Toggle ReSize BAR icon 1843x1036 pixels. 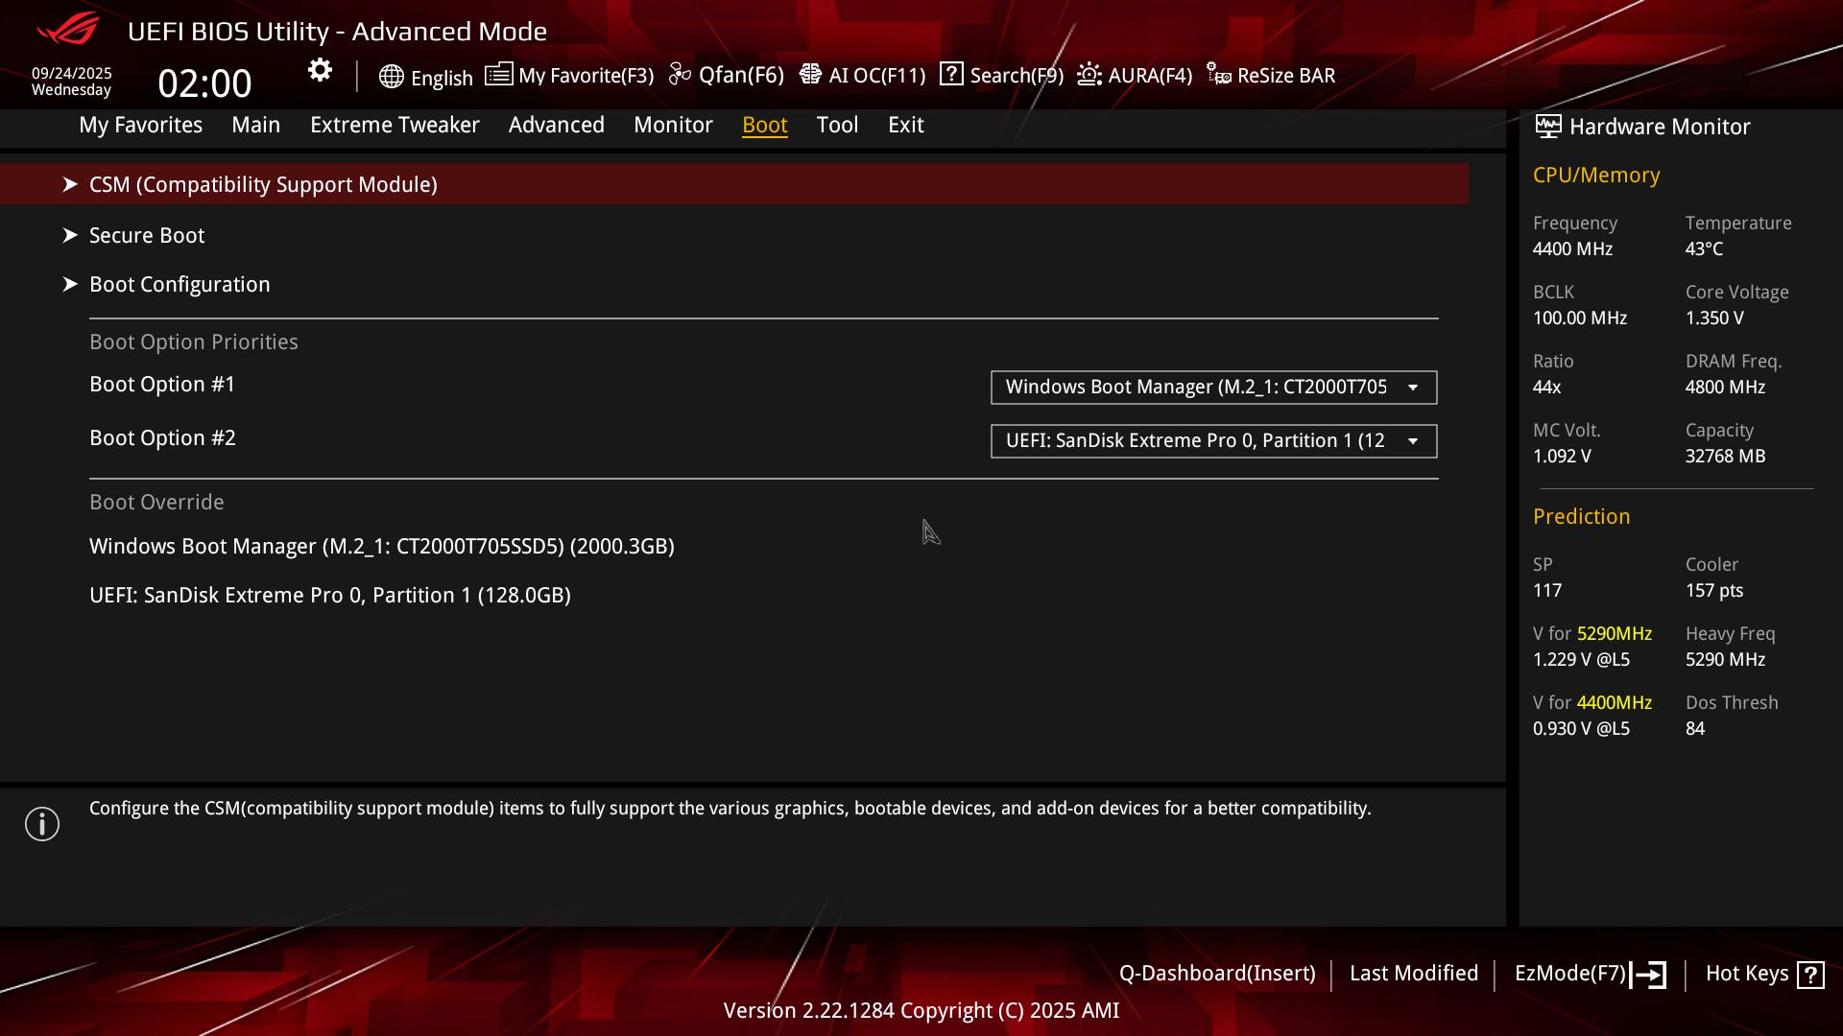pyautogui.click(x=1219, y=75)
